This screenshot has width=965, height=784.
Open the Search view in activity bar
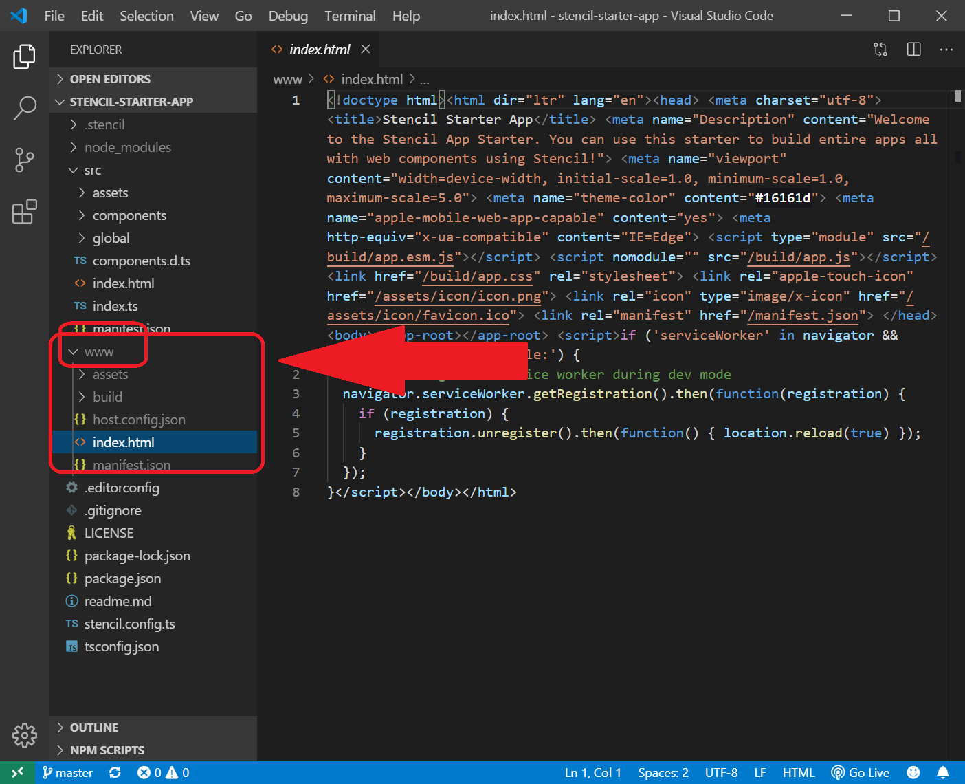coord(24,108)
